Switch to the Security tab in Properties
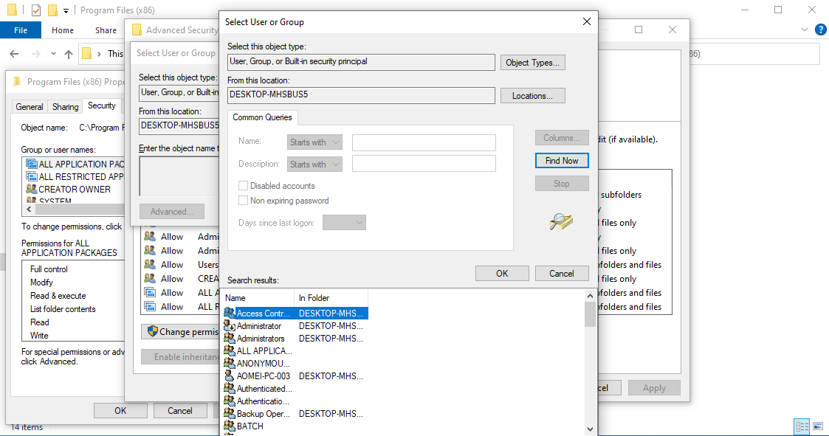Viewport: 829px width, 436px height. (x=102, y=105)
